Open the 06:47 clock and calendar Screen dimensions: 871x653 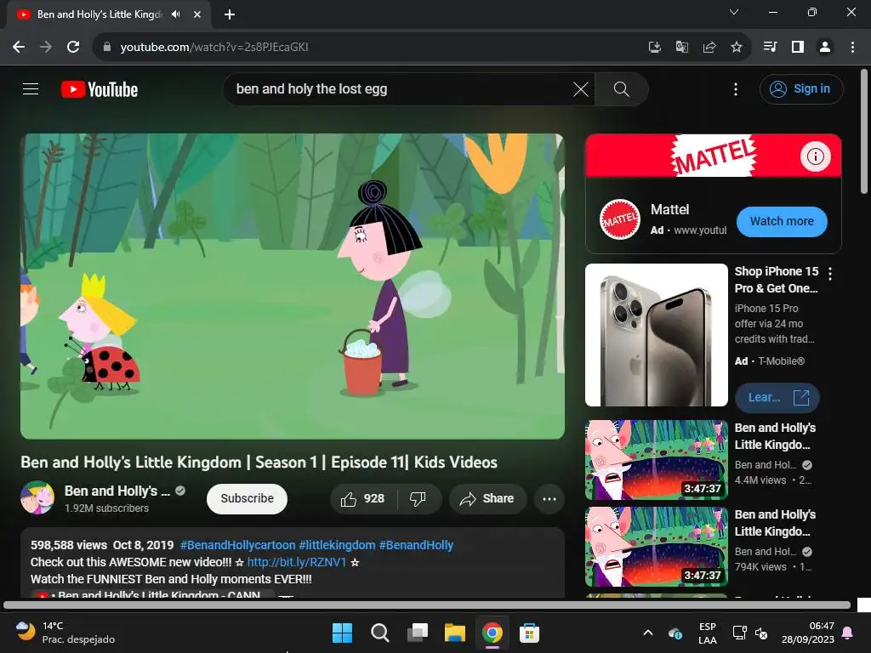tap(808, 633)
